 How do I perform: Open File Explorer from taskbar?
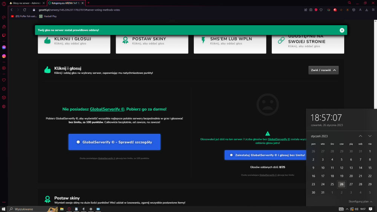62,209
